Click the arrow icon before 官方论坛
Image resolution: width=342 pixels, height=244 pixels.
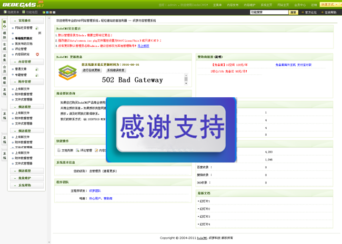click(303, 12)
